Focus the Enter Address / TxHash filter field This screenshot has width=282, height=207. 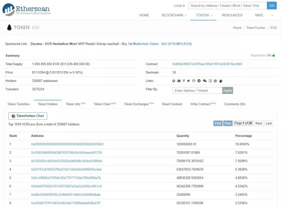click(197, 90)
